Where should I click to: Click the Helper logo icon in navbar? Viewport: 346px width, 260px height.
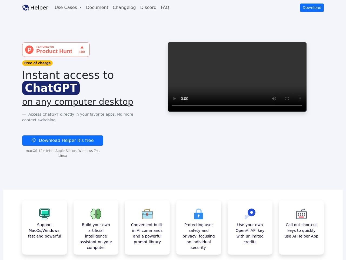(25, 8)
